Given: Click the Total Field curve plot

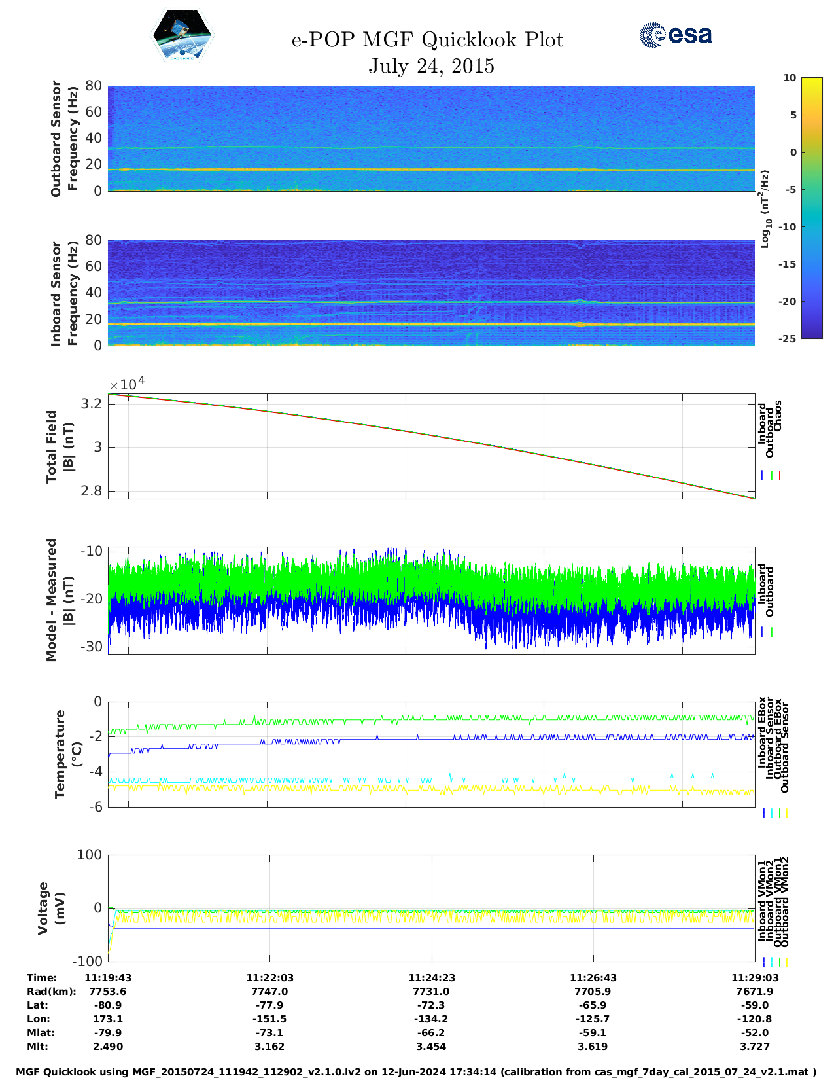Looking at the screenshot, I should 431,446.
